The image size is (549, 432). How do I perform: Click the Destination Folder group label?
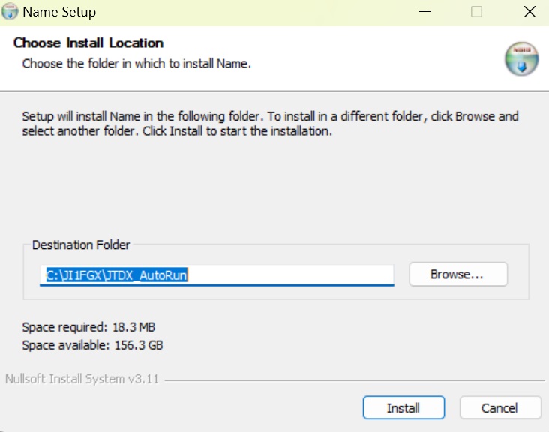coord(81,245)
